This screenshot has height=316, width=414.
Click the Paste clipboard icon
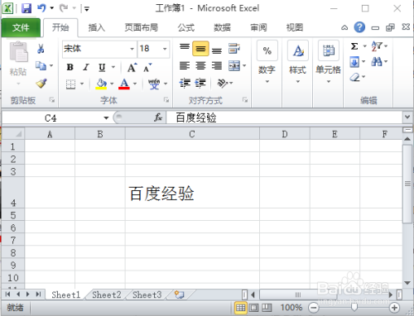tap(18, 51)
